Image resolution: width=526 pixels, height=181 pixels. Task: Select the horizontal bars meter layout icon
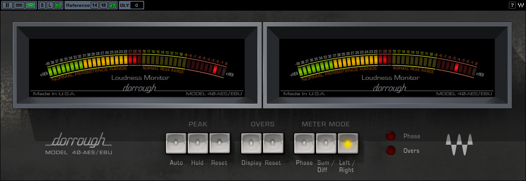click(x=18, y=5)
